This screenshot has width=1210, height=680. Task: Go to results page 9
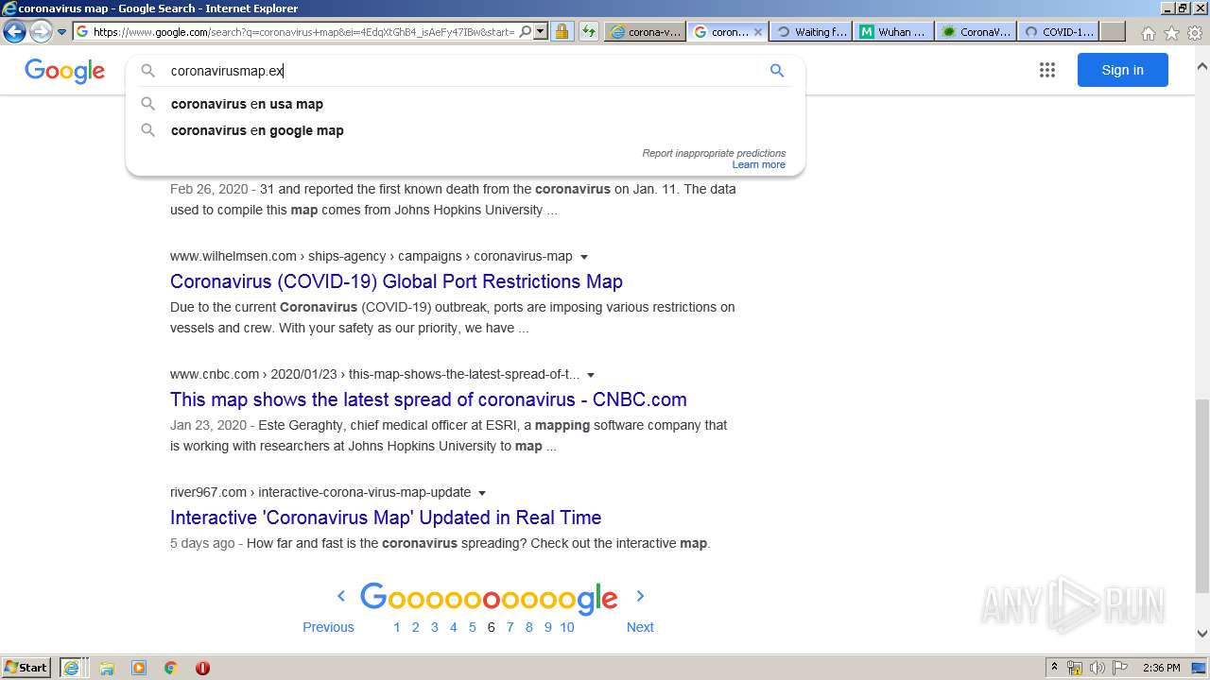[548, 627]
